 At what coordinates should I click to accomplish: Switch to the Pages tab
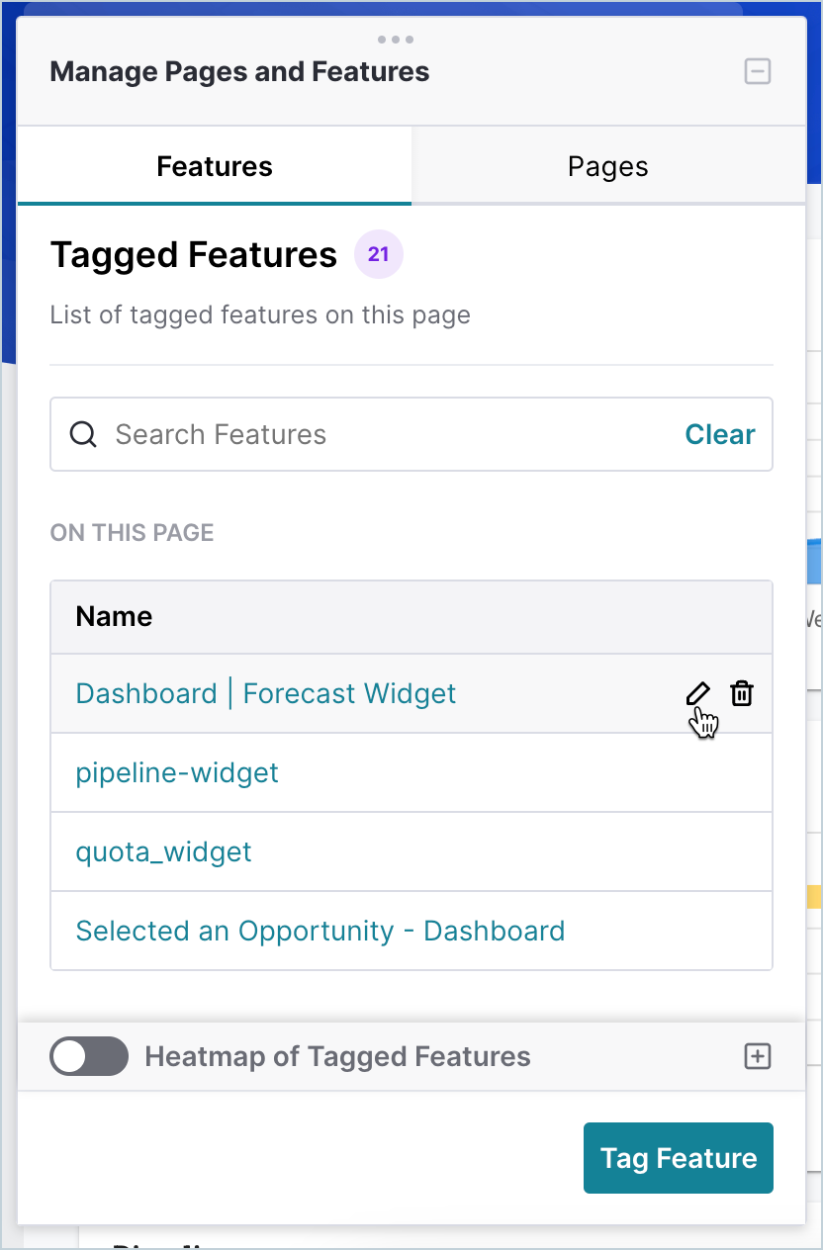(x=607, y=166)
